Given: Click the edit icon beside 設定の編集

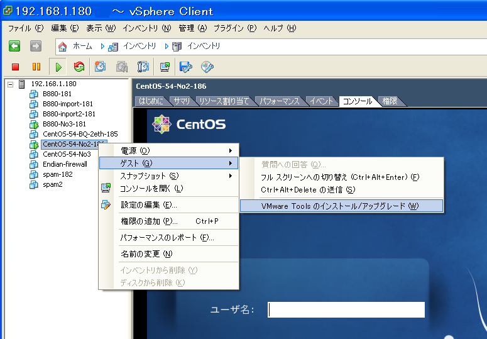Looking at the screenshot, I should pyautogui.click(x=106, y=204).
